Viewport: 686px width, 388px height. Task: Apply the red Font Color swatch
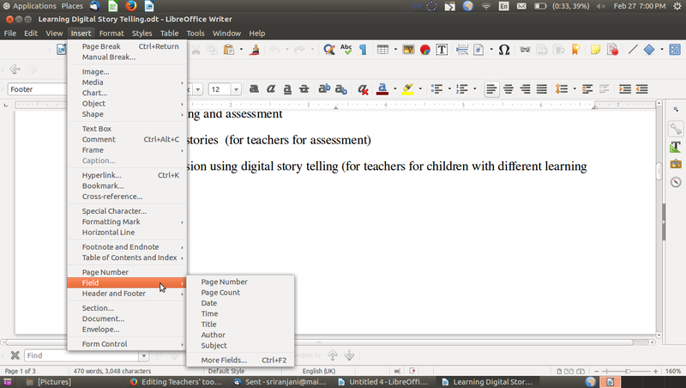[x=382, y=89]
